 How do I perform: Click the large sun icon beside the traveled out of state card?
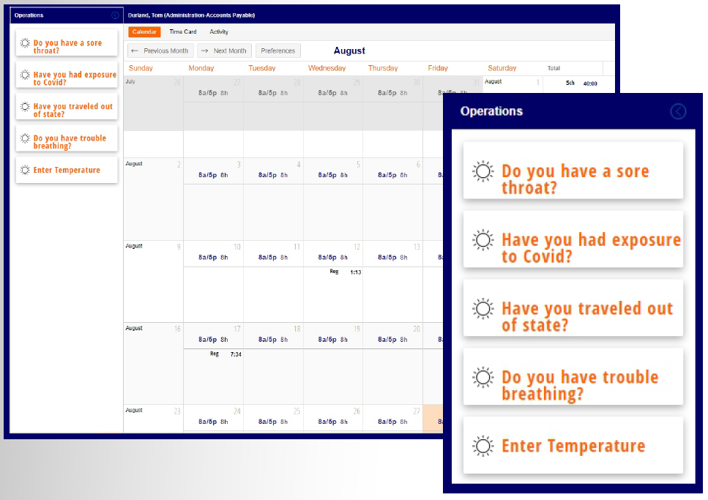pyautogui.click(x=483, y=309)
